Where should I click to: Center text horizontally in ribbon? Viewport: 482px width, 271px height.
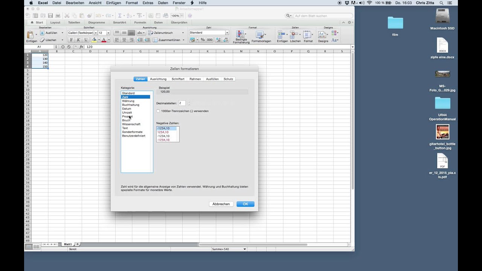pyautogui.click(x=124, y=40)
